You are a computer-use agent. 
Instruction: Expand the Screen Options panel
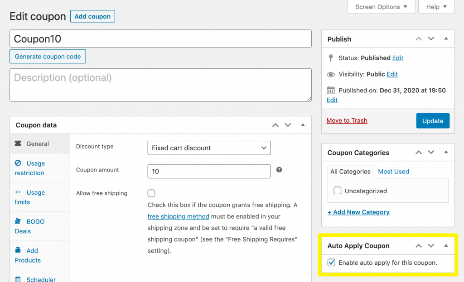coord(381,7)
